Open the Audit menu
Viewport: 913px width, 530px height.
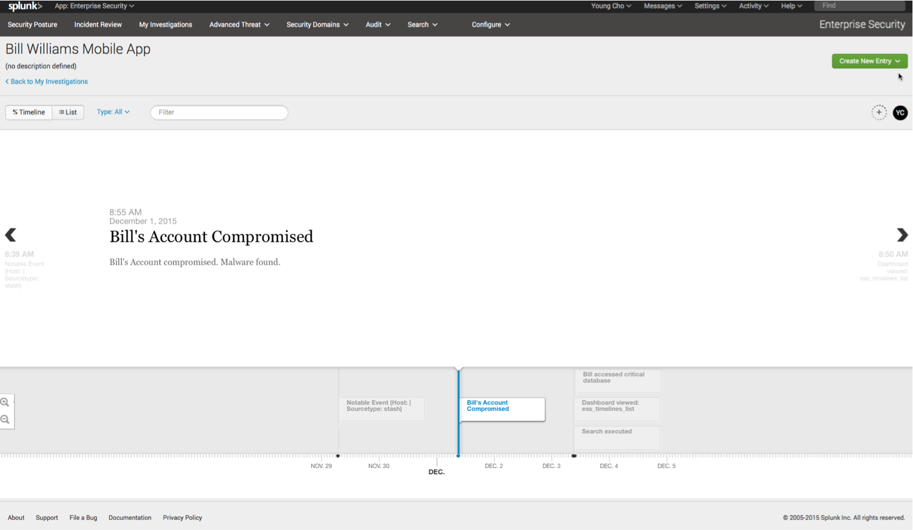pos(378,25)
